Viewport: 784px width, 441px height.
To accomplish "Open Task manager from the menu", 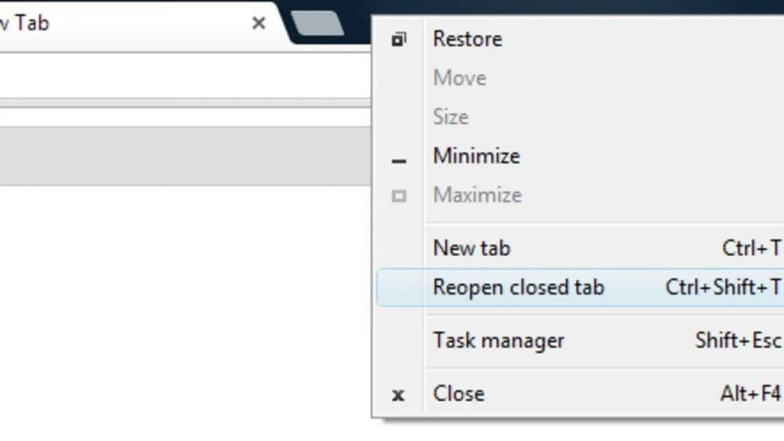I will click(499, 341).
